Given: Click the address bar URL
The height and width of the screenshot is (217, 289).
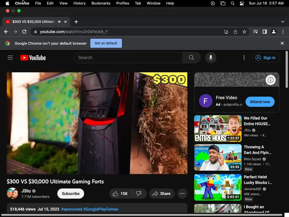Looking at the screenshot, I should [x=74, y=32].
